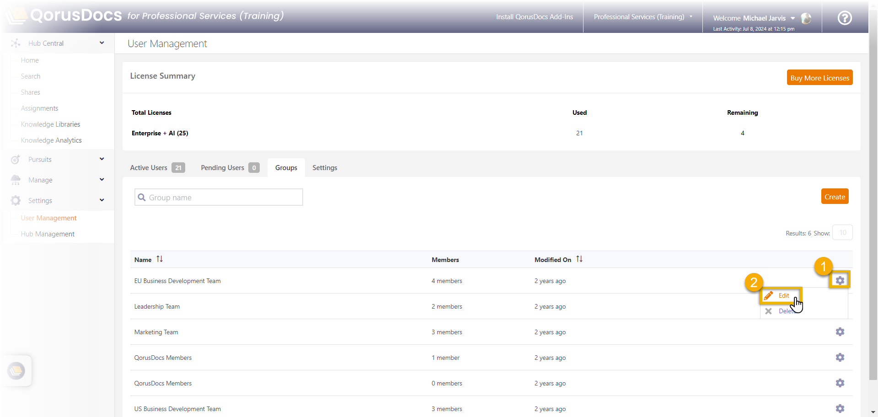The image size is (878, 417).
Task: Open the Settings tab in User Management
Action: click(x=325, y=168)
